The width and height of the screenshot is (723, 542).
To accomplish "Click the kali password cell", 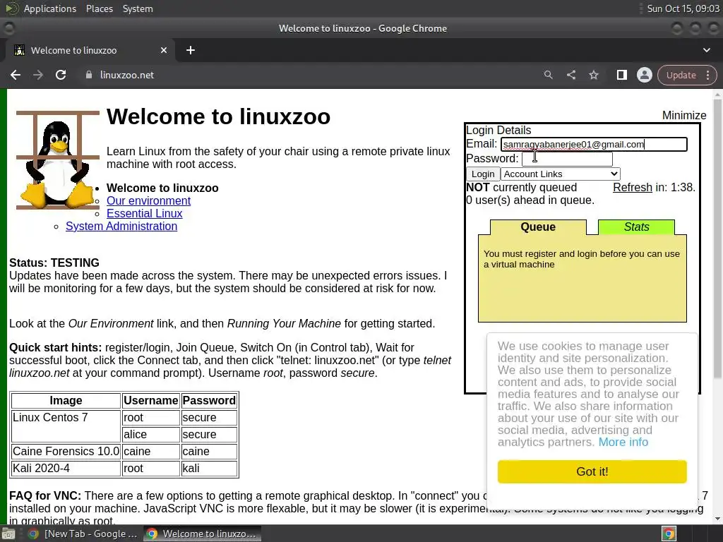I will (209, 469).
